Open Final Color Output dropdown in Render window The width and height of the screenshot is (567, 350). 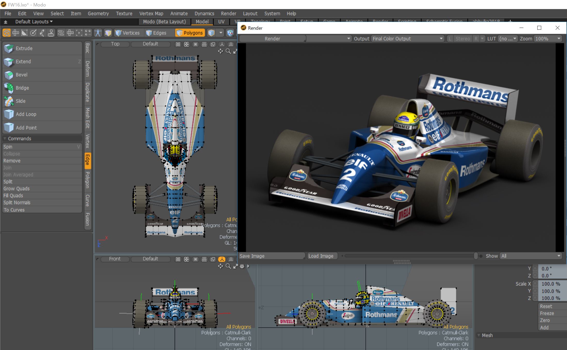point(408,39)
